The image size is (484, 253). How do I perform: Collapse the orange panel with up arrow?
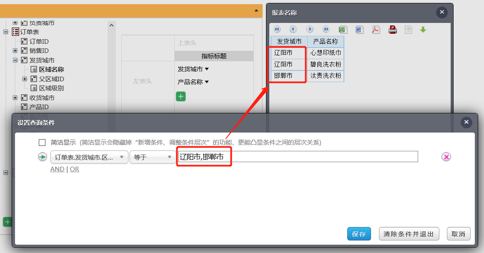coord(256,10)
